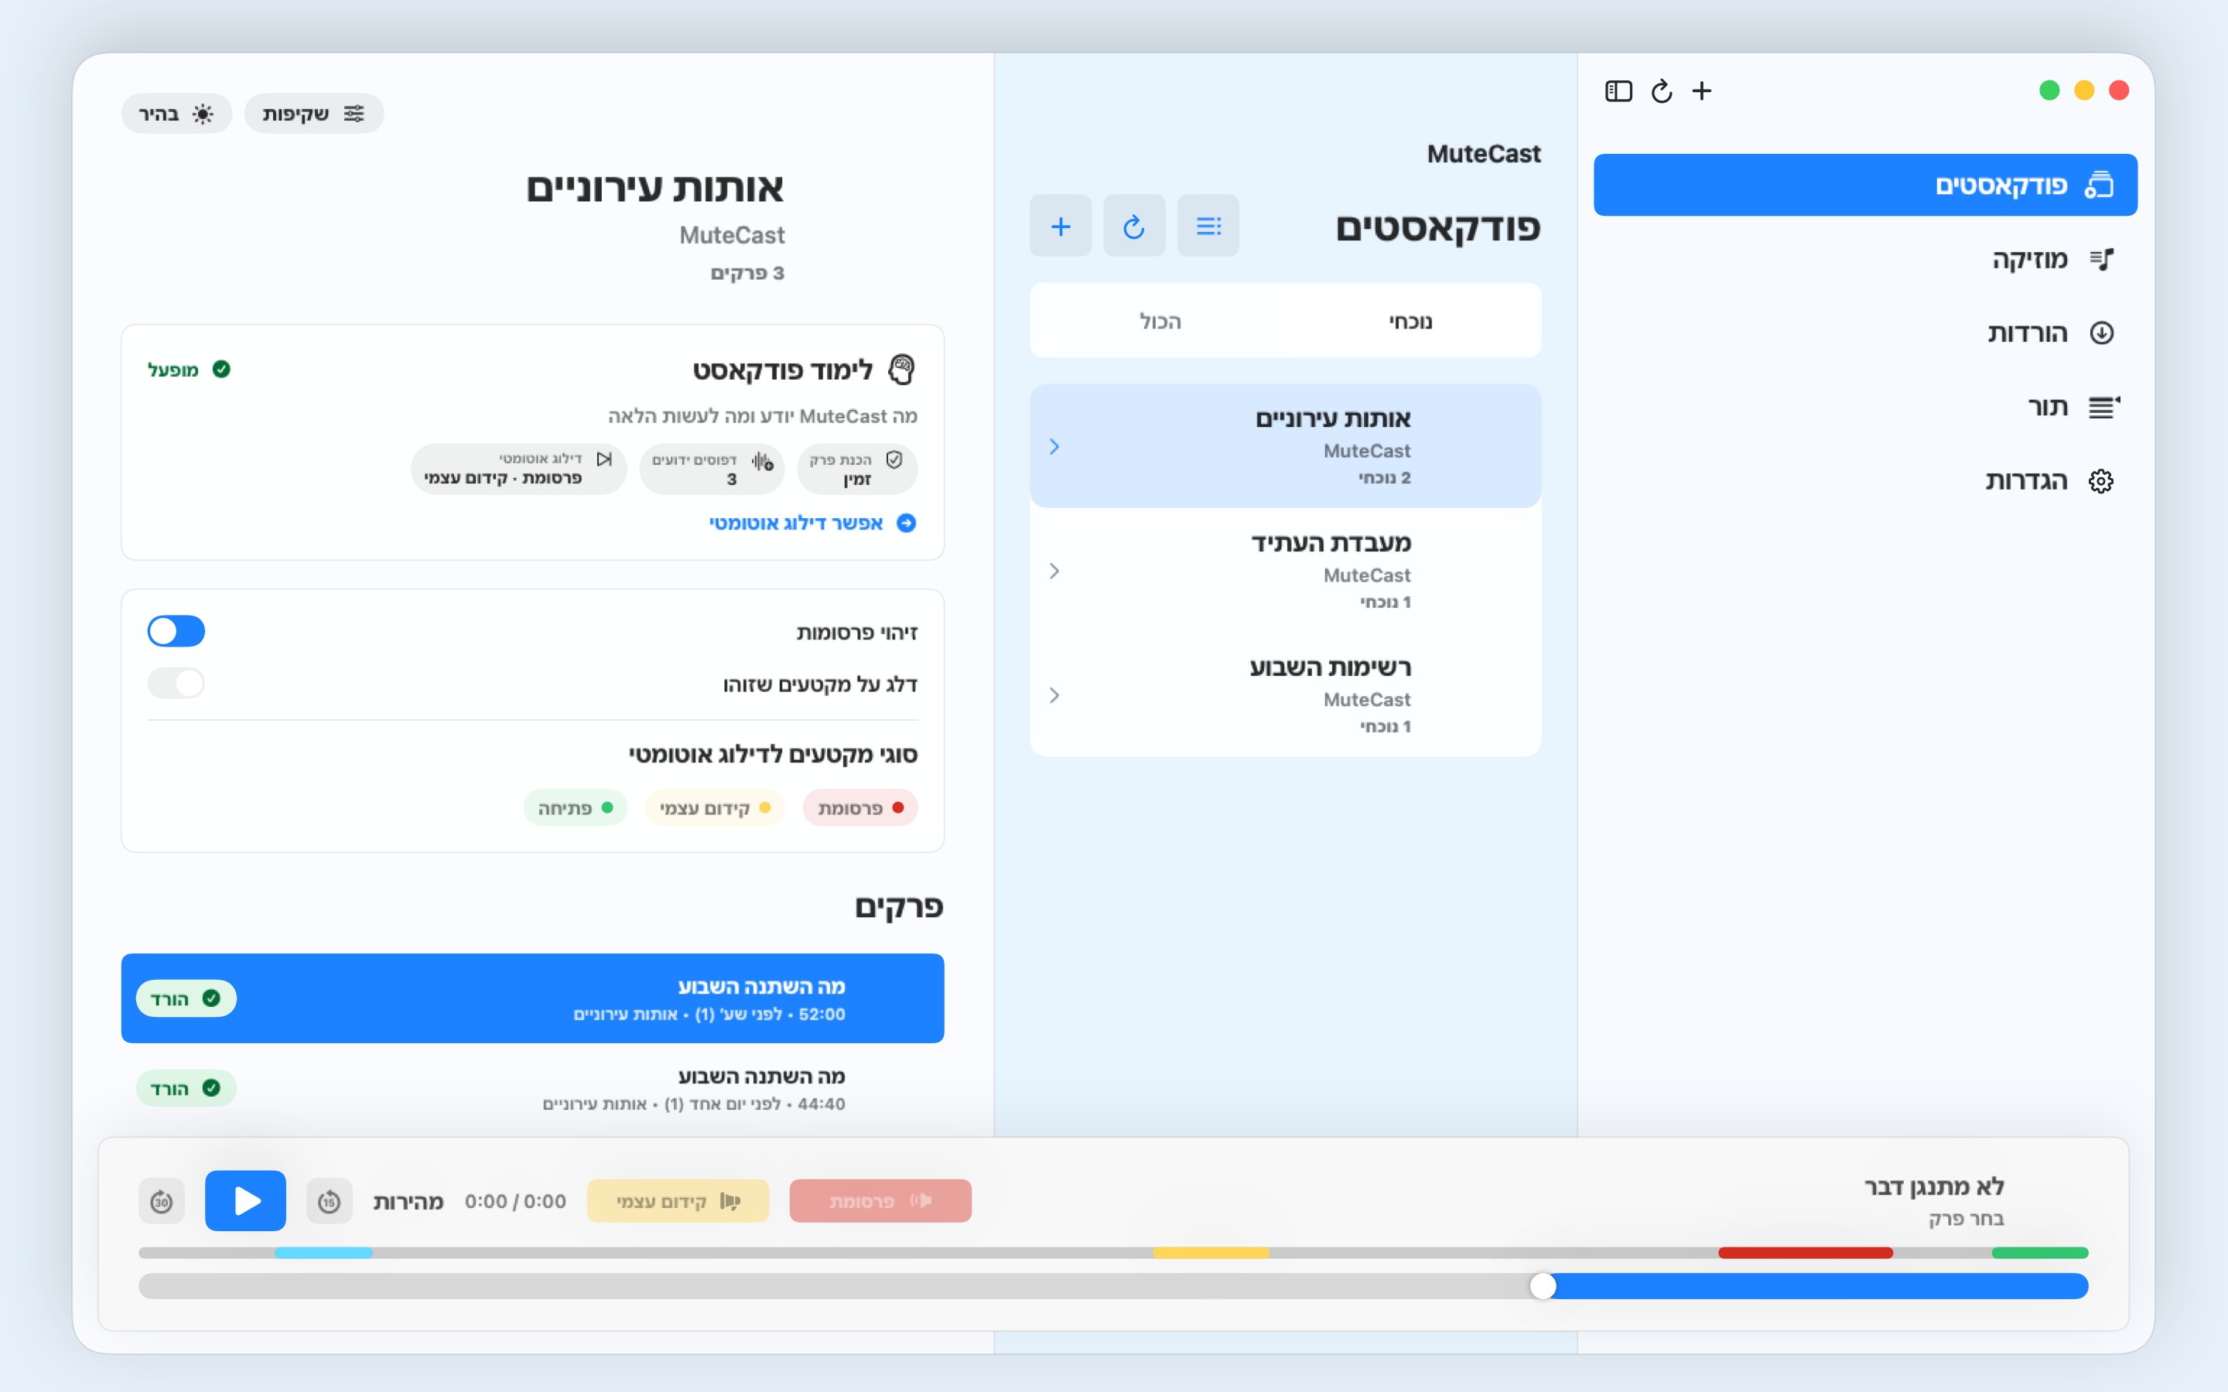The image size is (2228, 1392).
Task: Toggle the קידום עצמי segment type chip
Action: pos(715,807)
